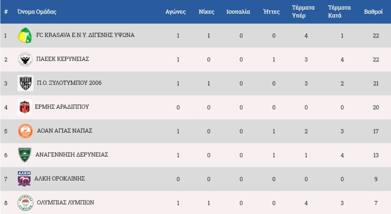Click the Ήττες column header

(272, 12)
